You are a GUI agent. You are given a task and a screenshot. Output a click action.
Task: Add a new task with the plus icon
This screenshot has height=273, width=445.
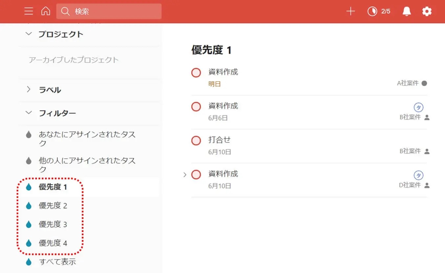(x=351, y=11)
